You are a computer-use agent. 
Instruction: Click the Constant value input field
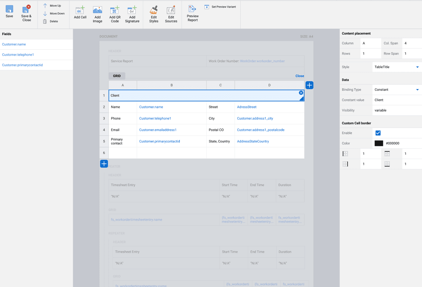point(396,100)
